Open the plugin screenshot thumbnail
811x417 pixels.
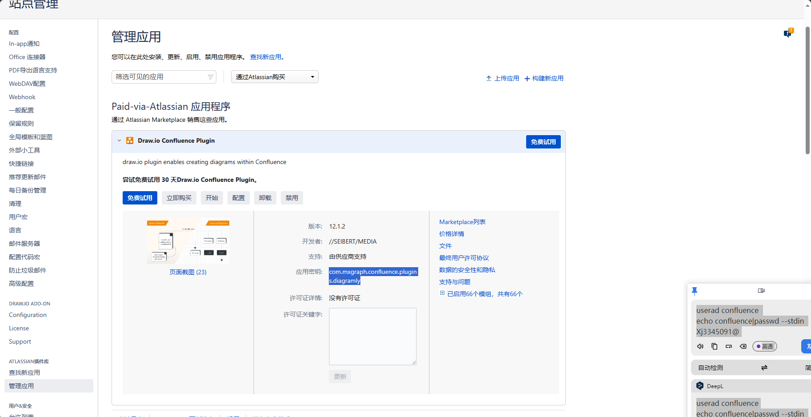(x=188, y=241)
